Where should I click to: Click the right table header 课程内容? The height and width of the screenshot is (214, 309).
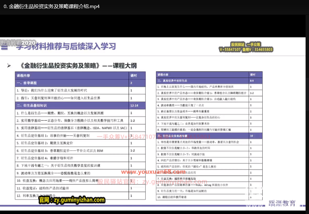click(163, 75)
